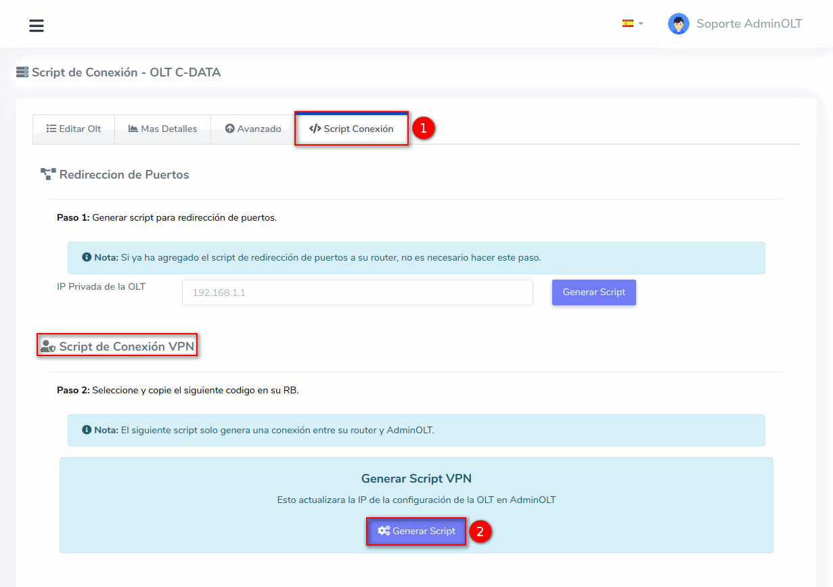Screen dimensions: 833x587
Task: Open the hamburger sidebar menu
Action: (37, 26)
